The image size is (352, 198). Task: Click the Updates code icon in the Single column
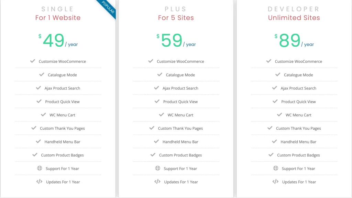pyautogui.click(x=38, y=182)
